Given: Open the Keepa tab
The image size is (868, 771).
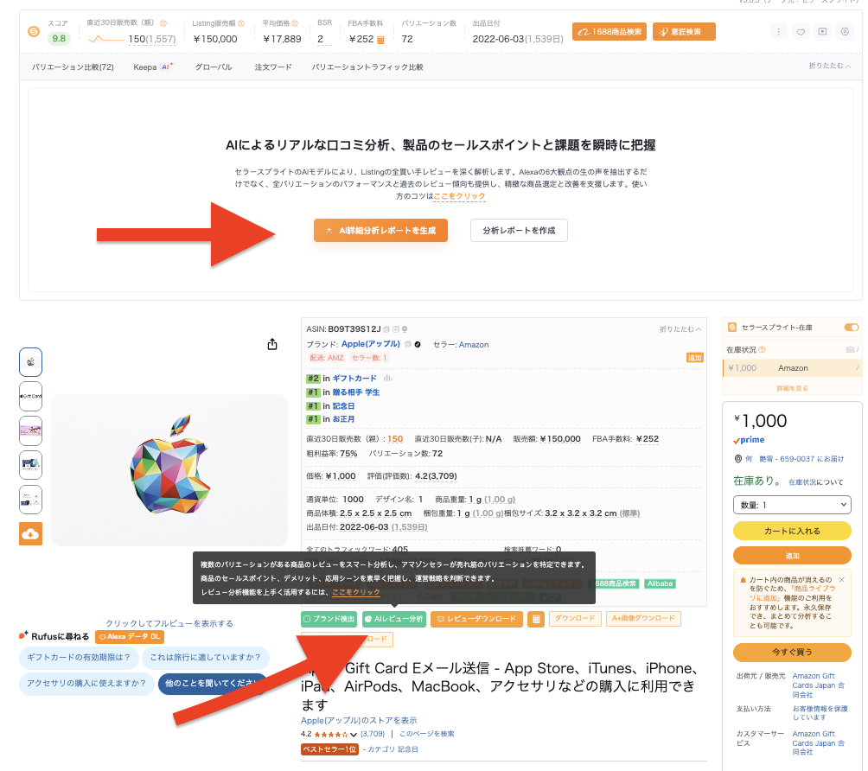Looking at the screenshot, I should point(153,67).
